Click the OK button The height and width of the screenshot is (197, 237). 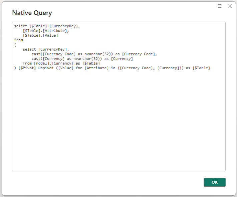[214, 182]
